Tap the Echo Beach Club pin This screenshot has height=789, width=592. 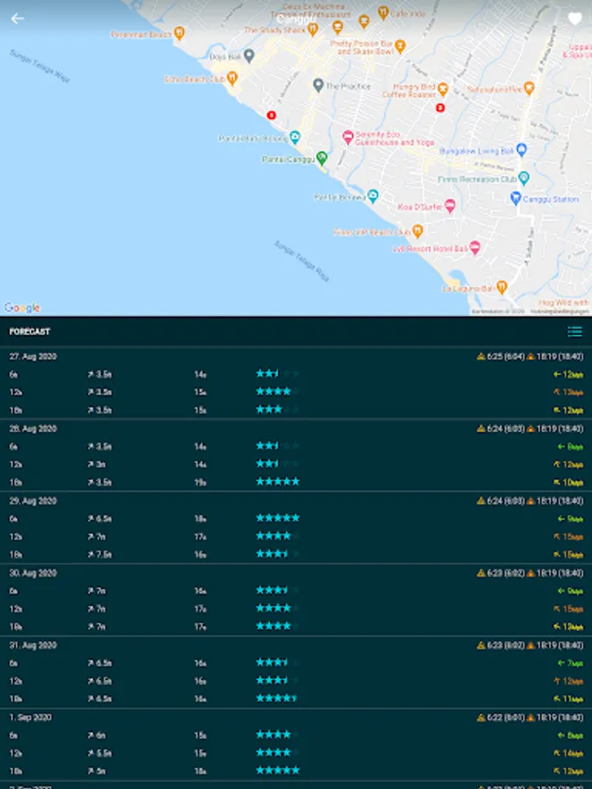[x=232, y=78]
